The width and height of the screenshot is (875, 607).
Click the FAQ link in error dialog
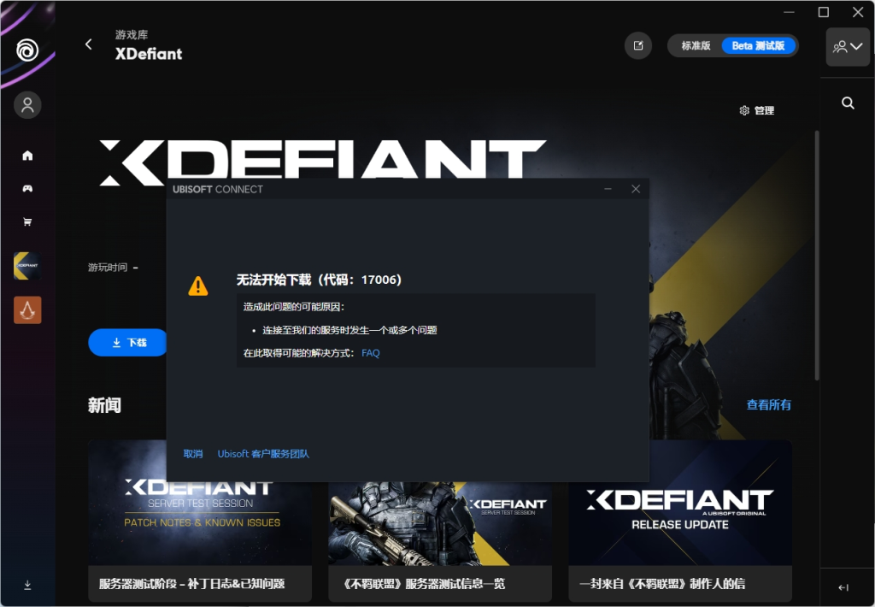pyautogui.click(x=371, y=353)
